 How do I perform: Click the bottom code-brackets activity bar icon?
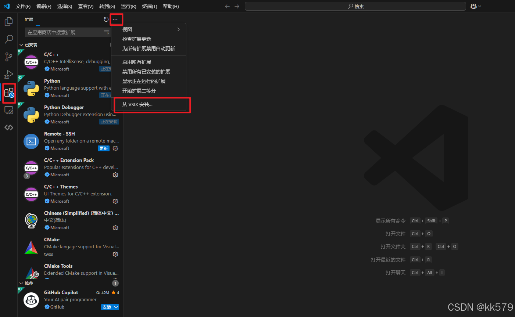8,127
